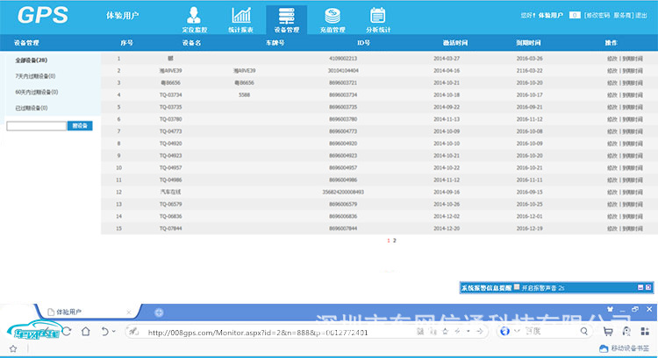
Task: Go to page 2 of device list
Action: coord(395,239)
